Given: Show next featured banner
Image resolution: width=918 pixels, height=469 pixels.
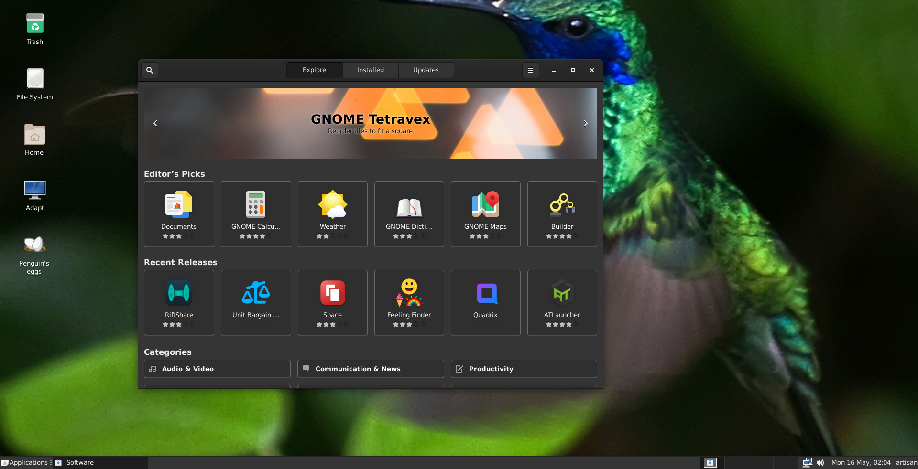Looking at the screenshot, I should tap(586, 123).
